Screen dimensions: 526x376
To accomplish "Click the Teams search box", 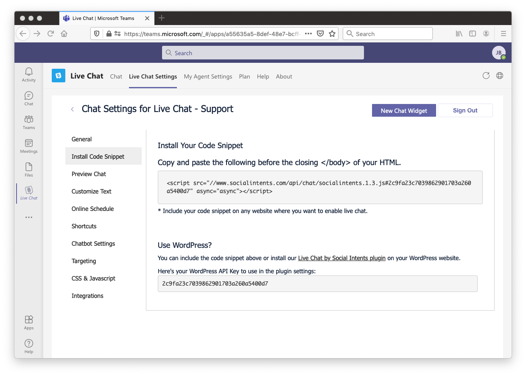I will coord(263,53).
